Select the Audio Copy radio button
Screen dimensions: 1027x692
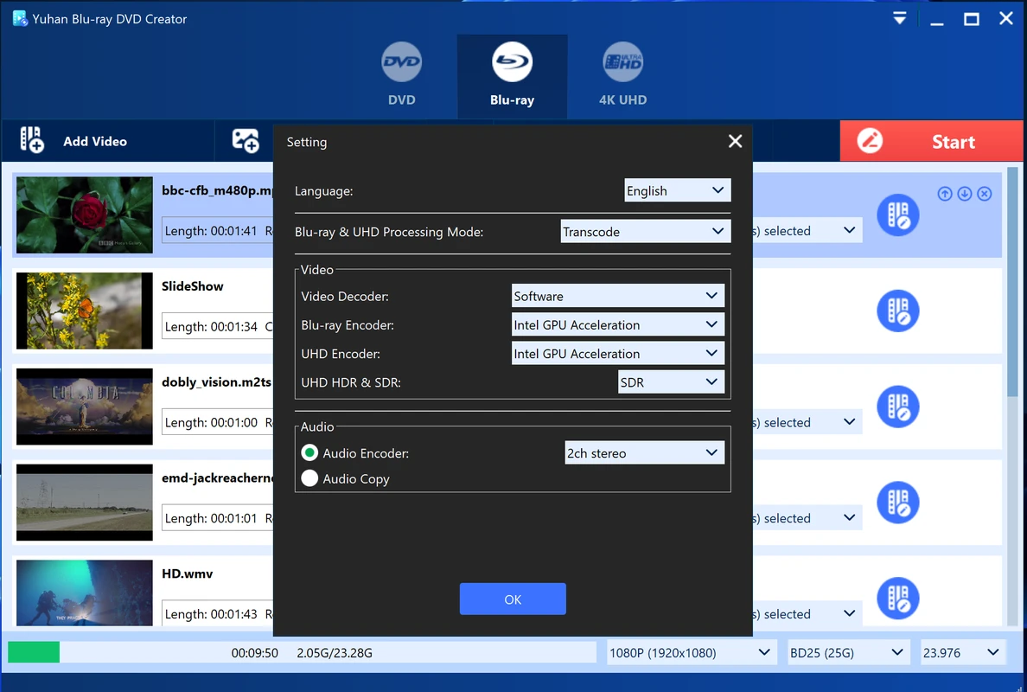[309, 478]
